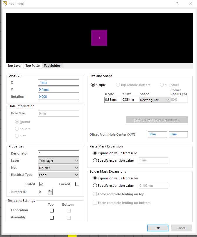Viewport: 197px width, 237px height.
Task: Edit the X-Size value
Action: (x=113, y=100)
